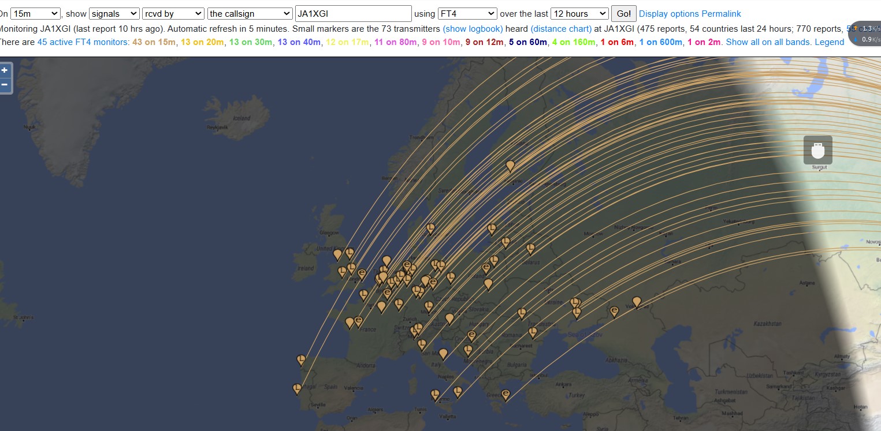Image resolution: width=881 pixels, height=431 pixels.
Task: Click '45 active FT4 monitors' link
Action: pos(83,42)
